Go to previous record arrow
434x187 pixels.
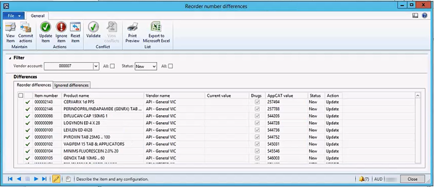tap(19, 179)
